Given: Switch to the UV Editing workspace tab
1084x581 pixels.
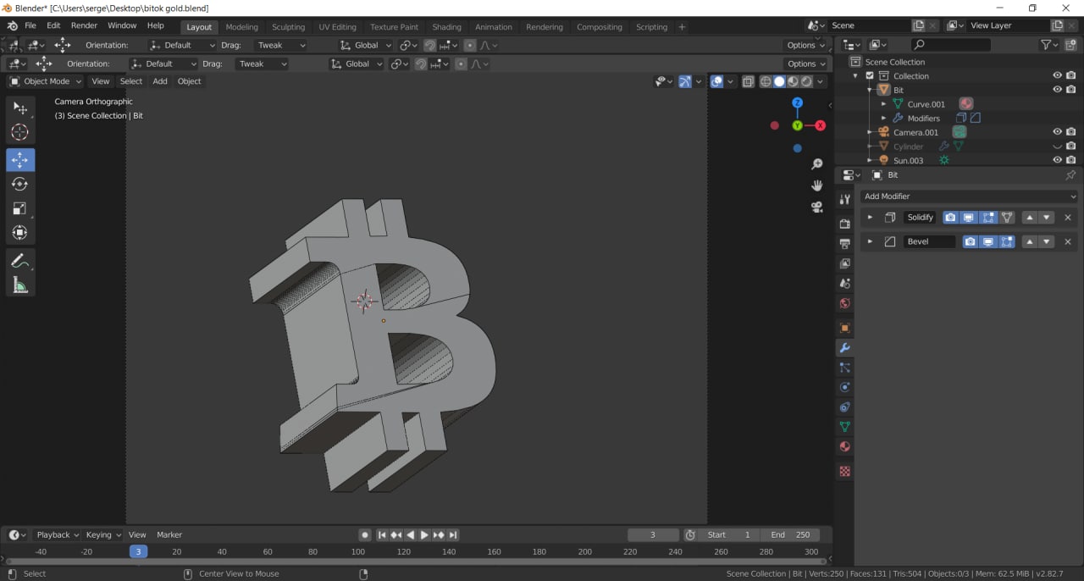Looking at the screenshot, I should tap(337, 27).
